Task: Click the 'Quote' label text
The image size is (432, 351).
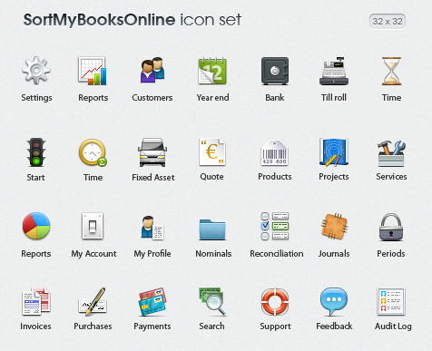Action: pos(211,177)
